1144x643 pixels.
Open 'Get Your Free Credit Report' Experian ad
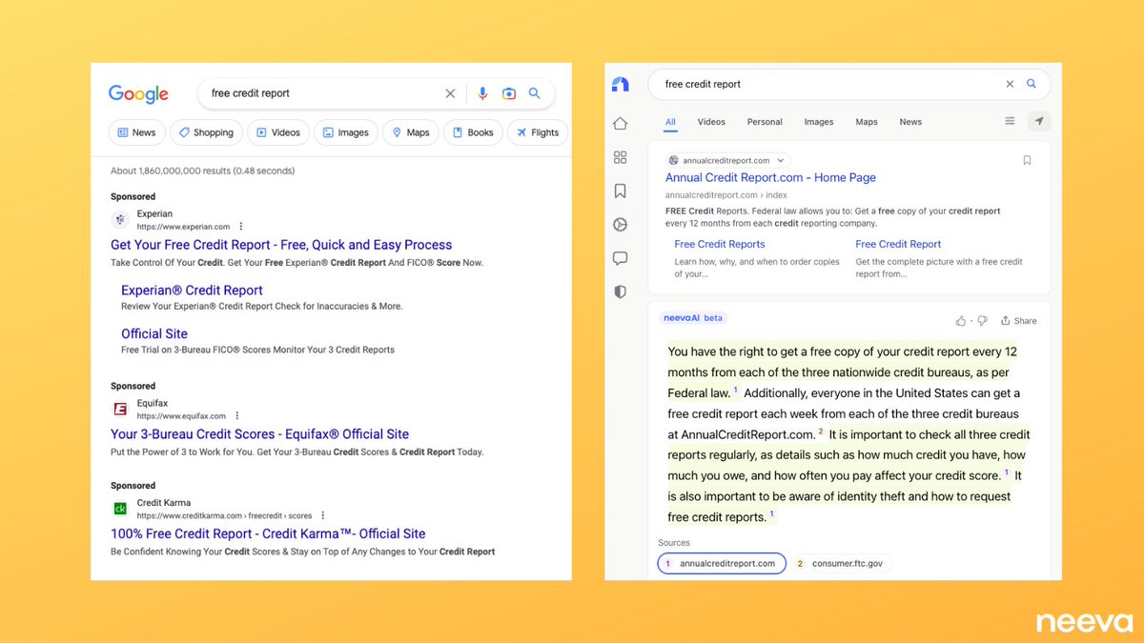[281, 245]
